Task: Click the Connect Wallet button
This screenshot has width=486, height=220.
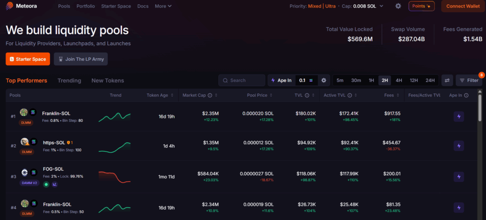Action: pyautogui.click(x=463, y=6)
